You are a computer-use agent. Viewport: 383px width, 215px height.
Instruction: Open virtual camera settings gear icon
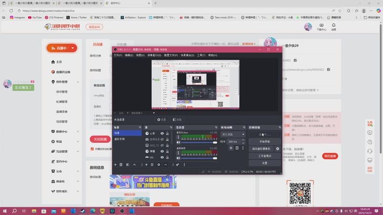pyautogui.click(x=278, y=149)
